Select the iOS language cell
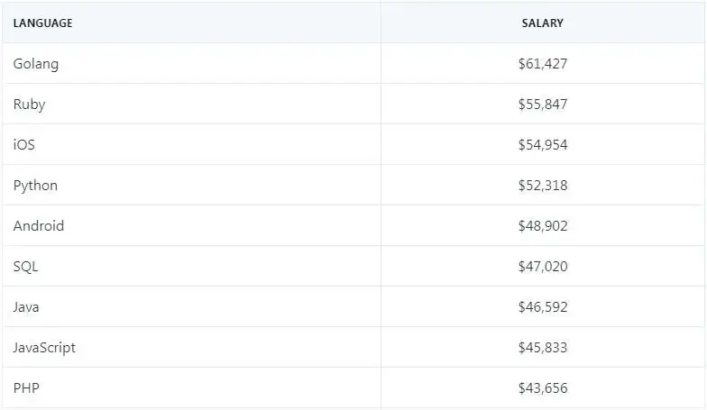 click(x=24, y=145)
